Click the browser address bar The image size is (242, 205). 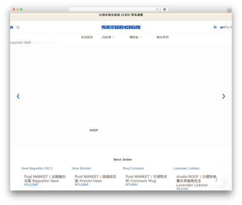pyautogui.click(x=115, y=9)
